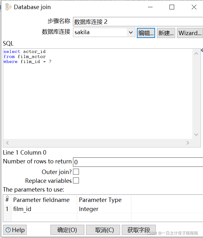Click the 新建... button
203x238 pixels.
click(166, 33)
